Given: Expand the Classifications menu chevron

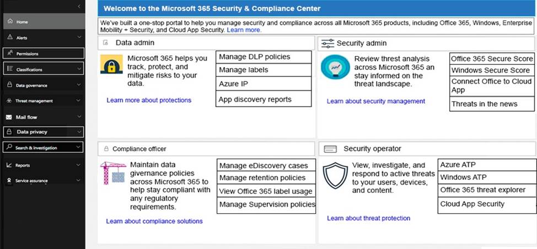Looking at the screenshot, I should [x=79, y=69].
